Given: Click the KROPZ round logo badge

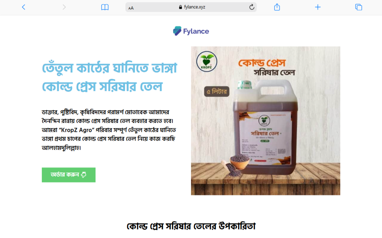Looking at the screenshot, I should (x=206, y=62).
